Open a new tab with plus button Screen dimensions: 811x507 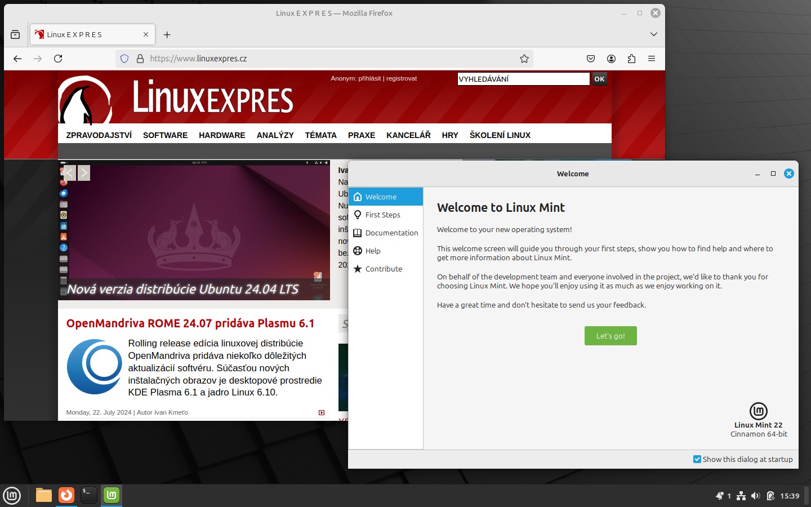(167, 34)
